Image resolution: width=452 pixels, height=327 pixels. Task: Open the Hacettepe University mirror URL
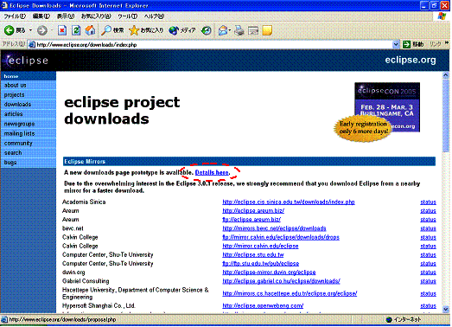[290, 293]
